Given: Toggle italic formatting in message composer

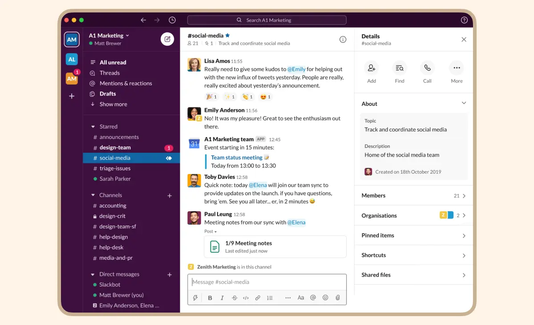Looking at the screenshot, I should (x=222, y=298).
